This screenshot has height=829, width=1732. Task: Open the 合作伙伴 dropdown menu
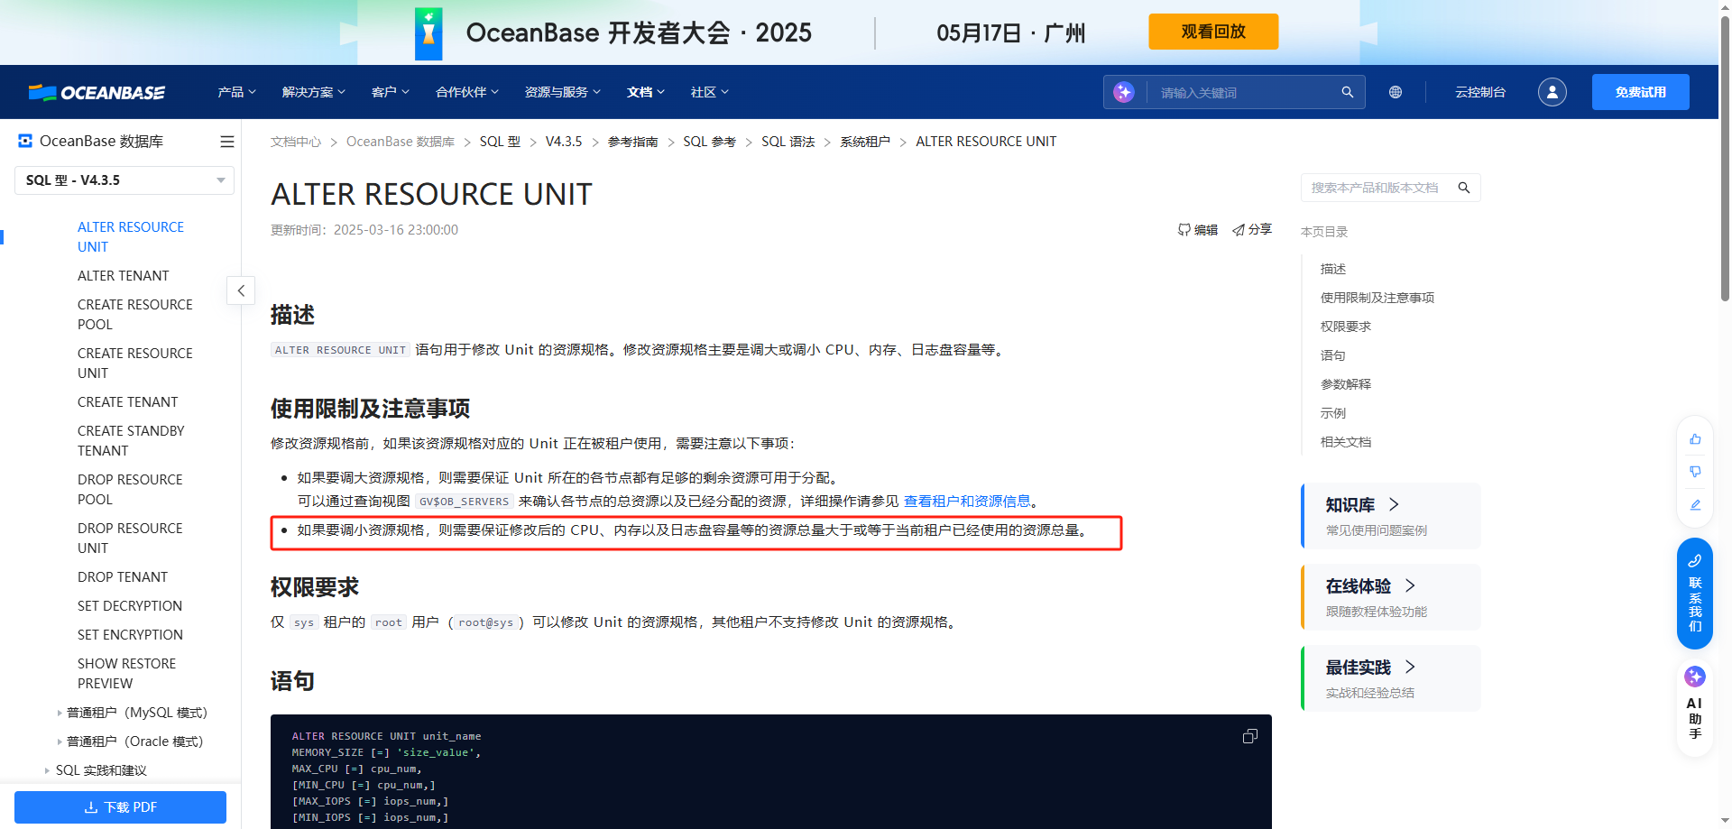click(466, 92)
